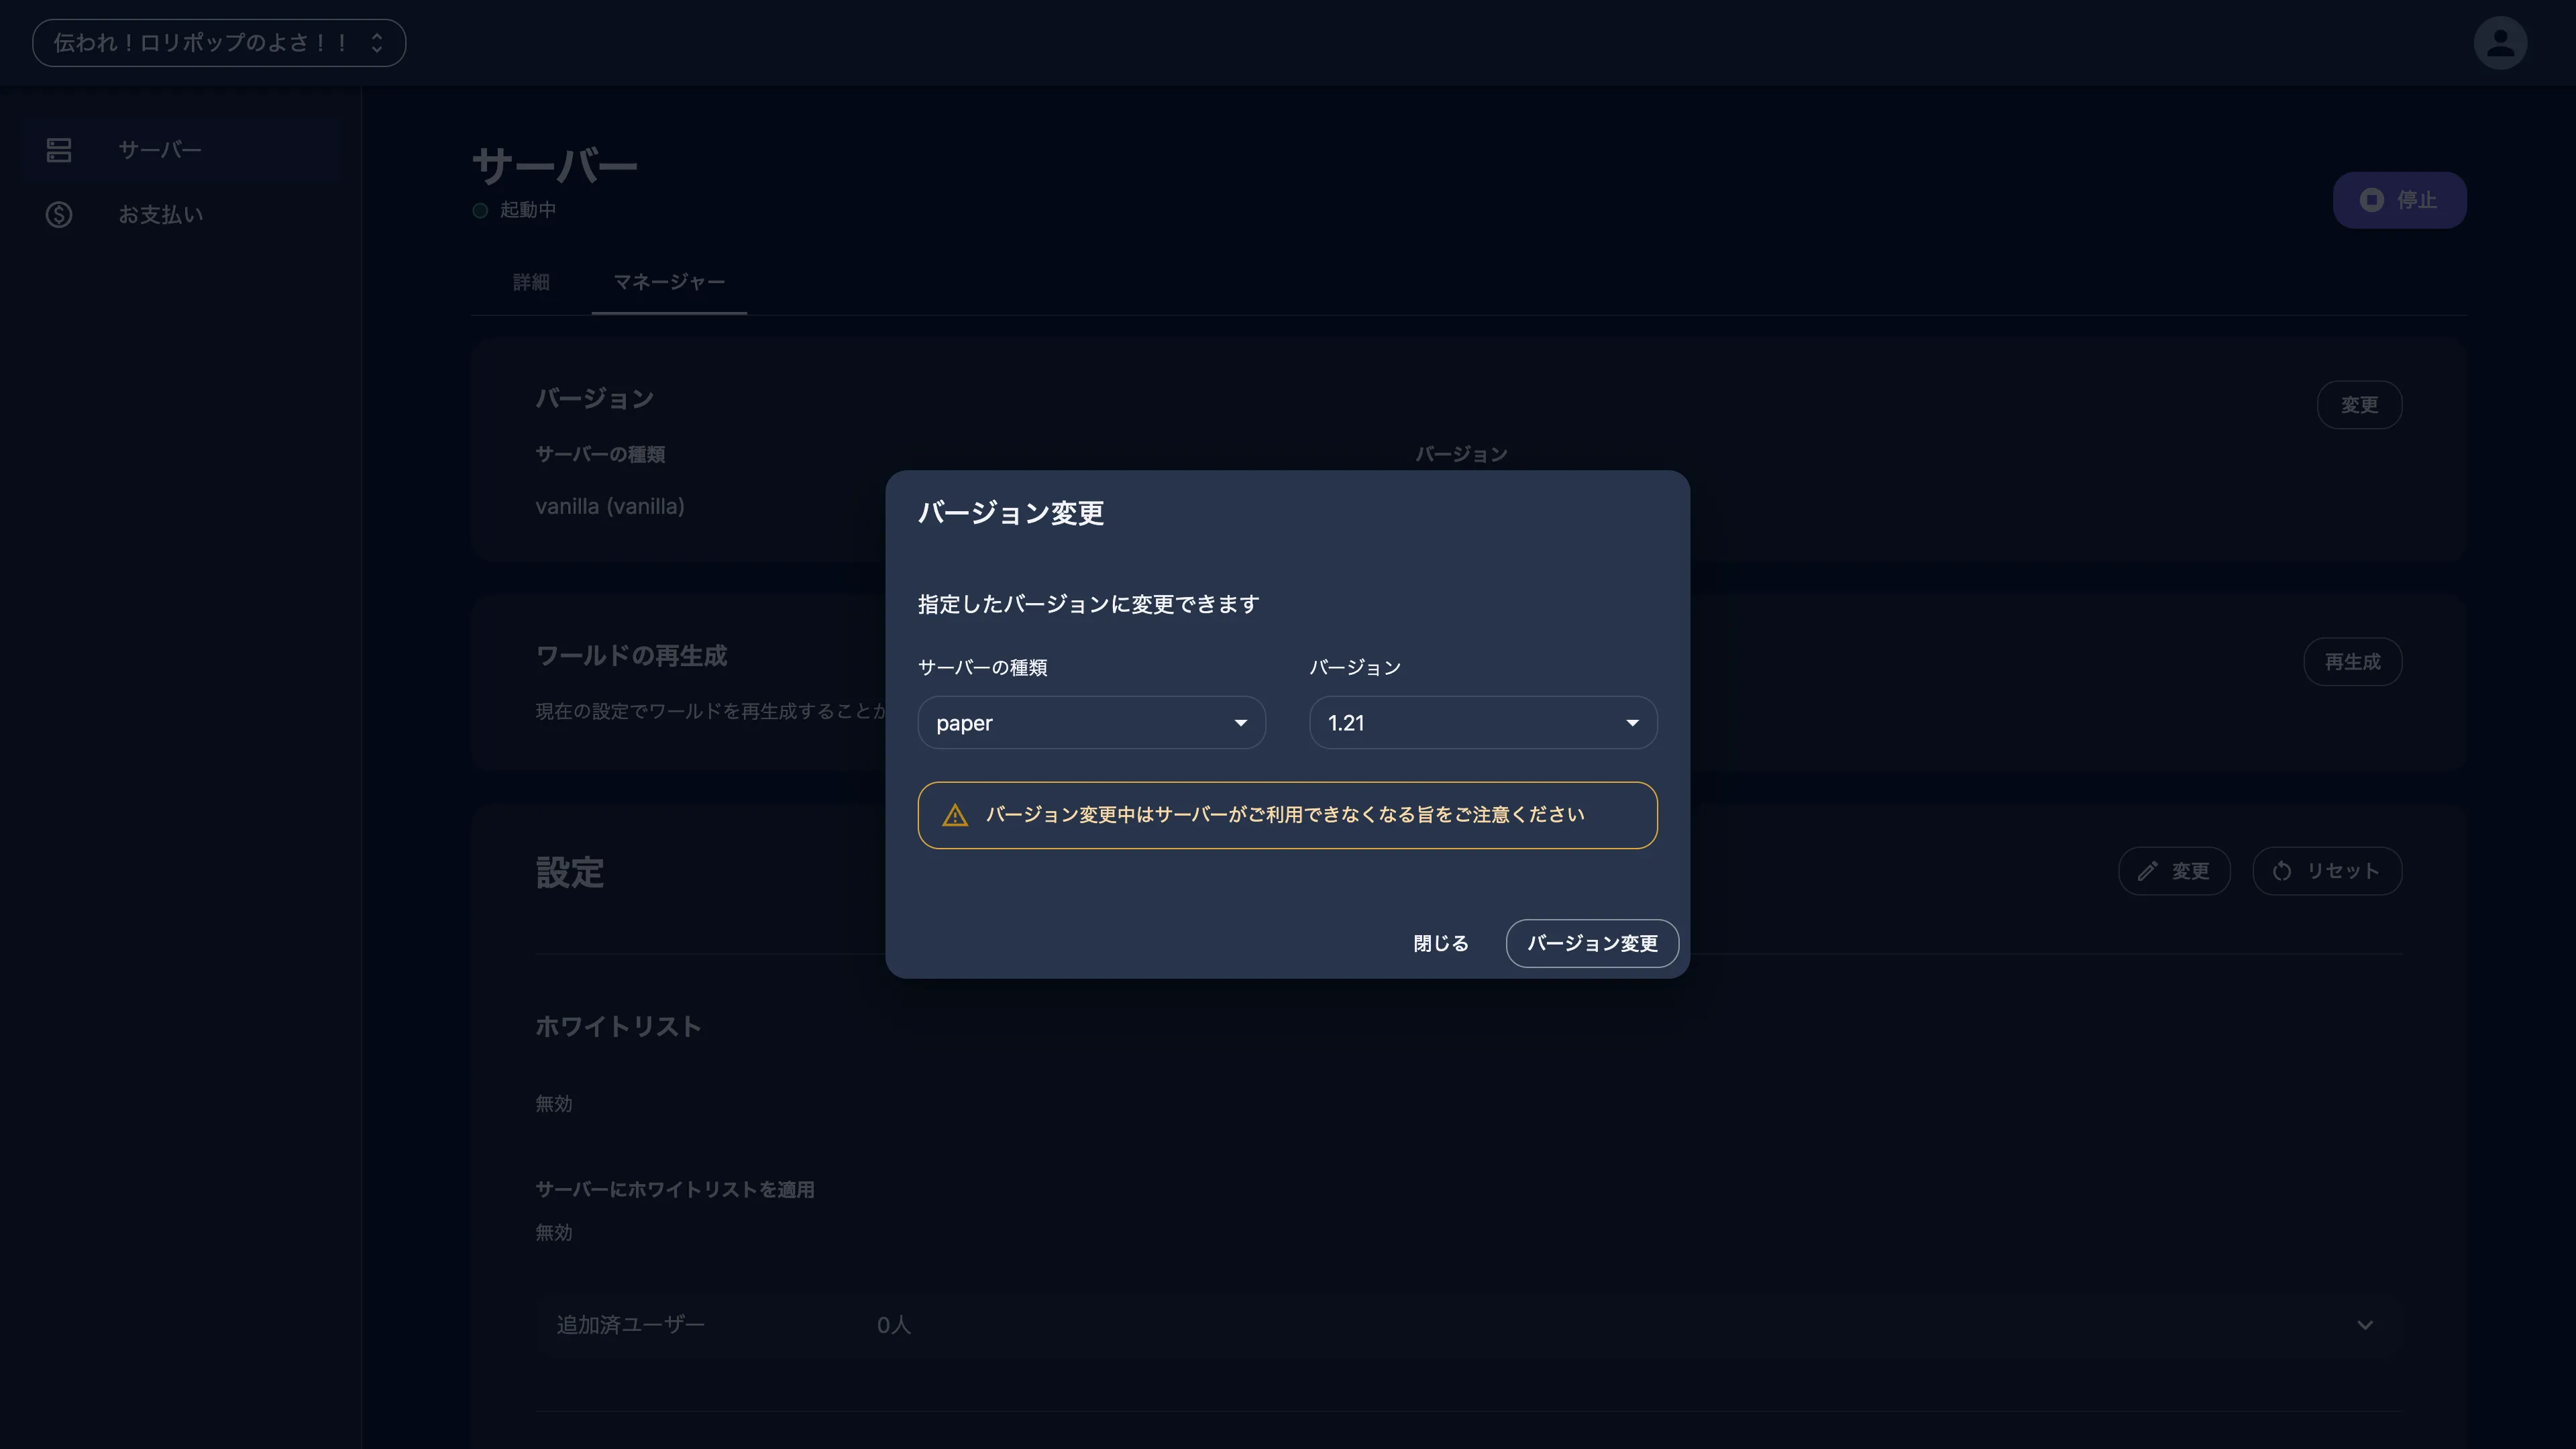
Task: Click the リセット settings button
Action: (2327, 871)
